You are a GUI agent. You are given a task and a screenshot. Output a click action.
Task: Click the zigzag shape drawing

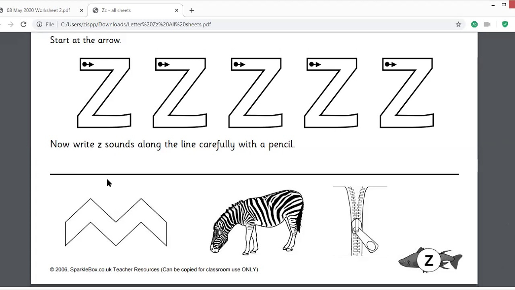(116, 222)
